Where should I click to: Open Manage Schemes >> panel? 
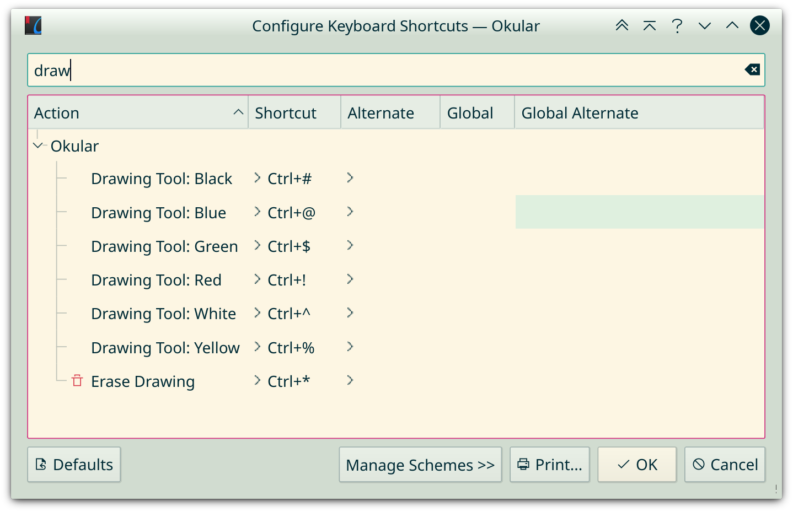click(x=420, y=465)
